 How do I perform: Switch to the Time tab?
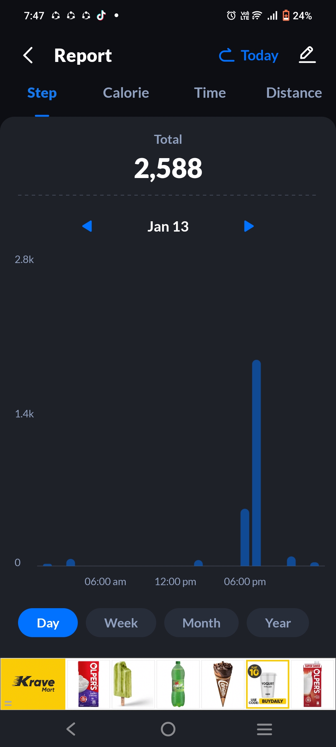coord(210,93)
